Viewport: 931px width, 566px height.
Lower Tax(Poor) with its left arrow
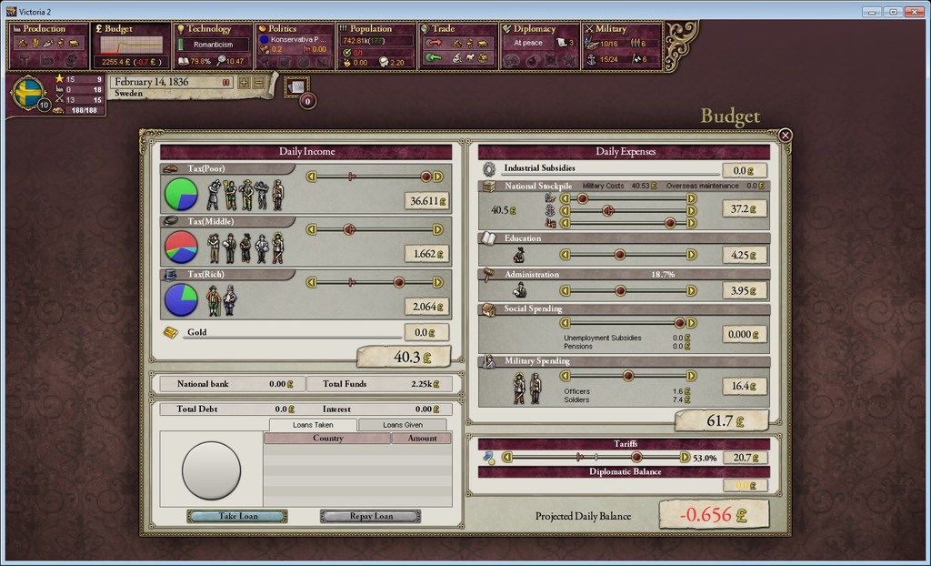[x=312, y=177]
